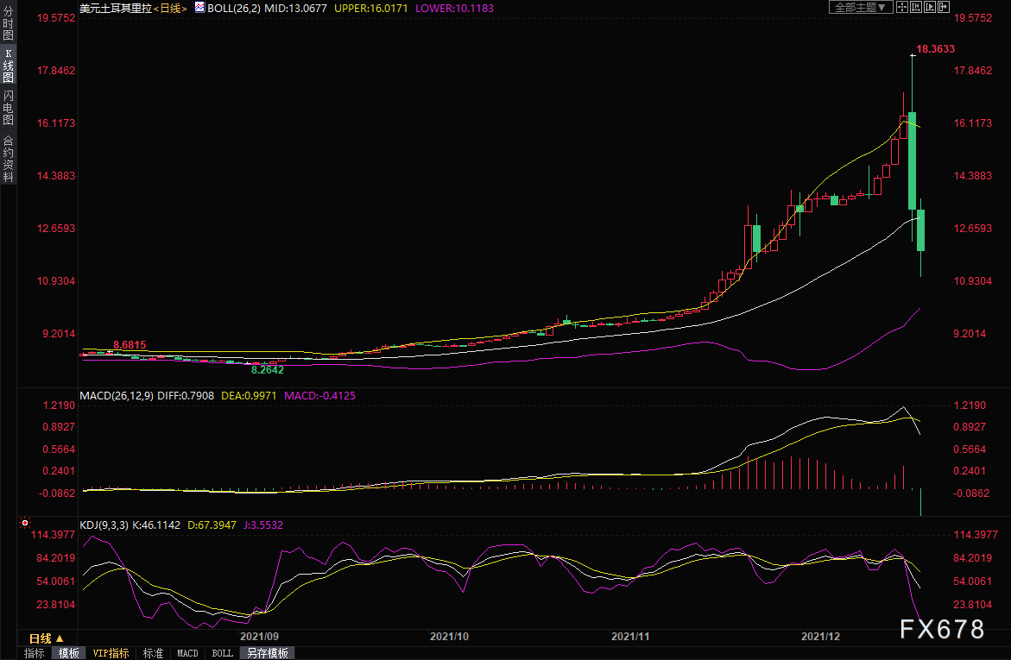Click the DIFF:0.7908 value
This screenshot has height=660, width=1011.
click(x=186, y=396)
